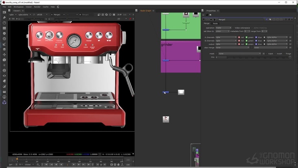The image size is (298, 168).
Task: Open the Render menu
Action: pos(37,7)
